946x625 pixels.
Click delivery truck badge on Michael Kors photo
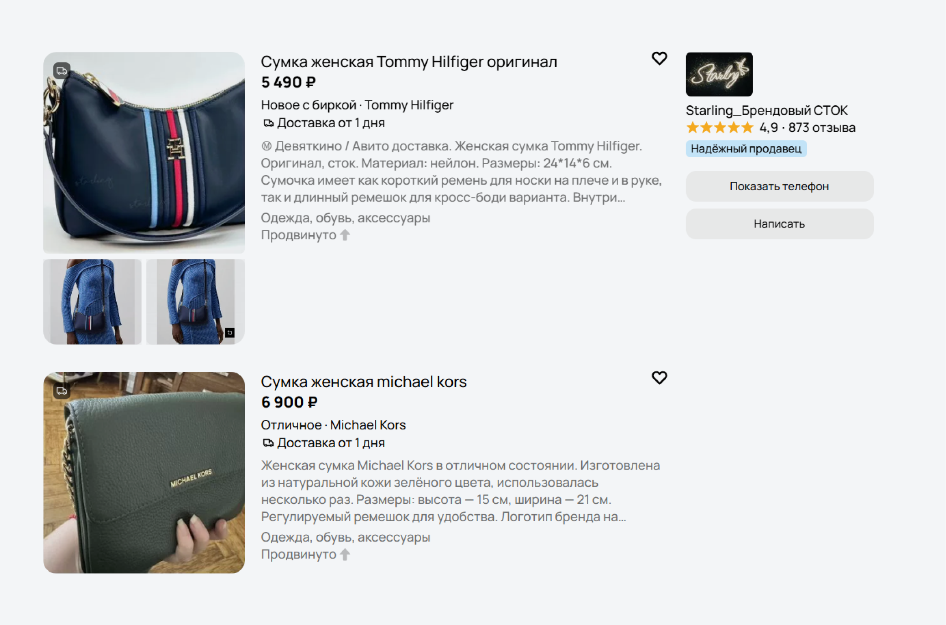tap(62, 391)
